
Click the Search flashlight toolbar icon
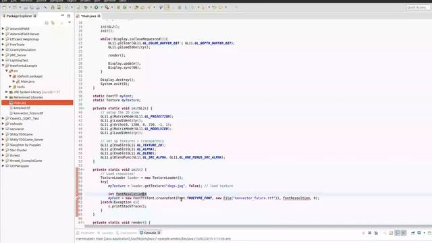[x=148, y=7]
